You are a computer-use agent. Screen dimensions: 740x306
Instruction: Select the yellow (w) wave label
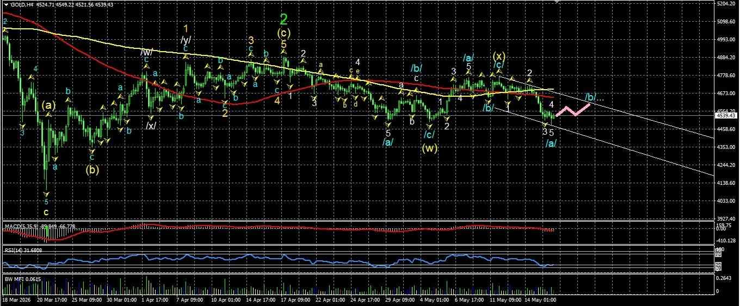[x=430, y=147]
